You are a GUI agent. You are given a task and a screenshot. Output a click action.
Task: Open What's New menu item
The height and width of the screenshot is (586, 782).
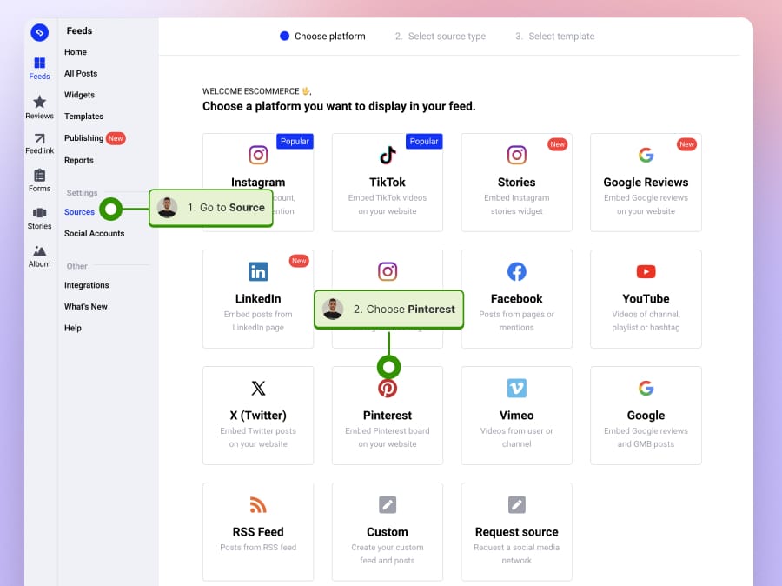(86, 307)
